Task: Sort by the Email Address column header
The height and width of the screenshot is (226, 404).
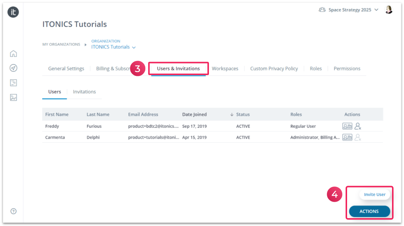Action: (143, 114)
